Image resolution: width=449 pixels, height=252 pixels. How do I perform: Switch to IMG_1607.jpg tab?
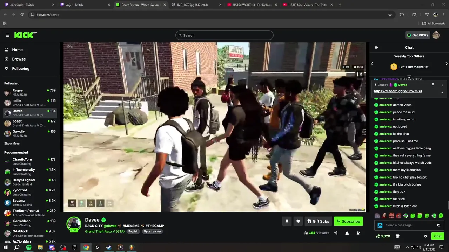pyautogui.click(x=197, y=5)
